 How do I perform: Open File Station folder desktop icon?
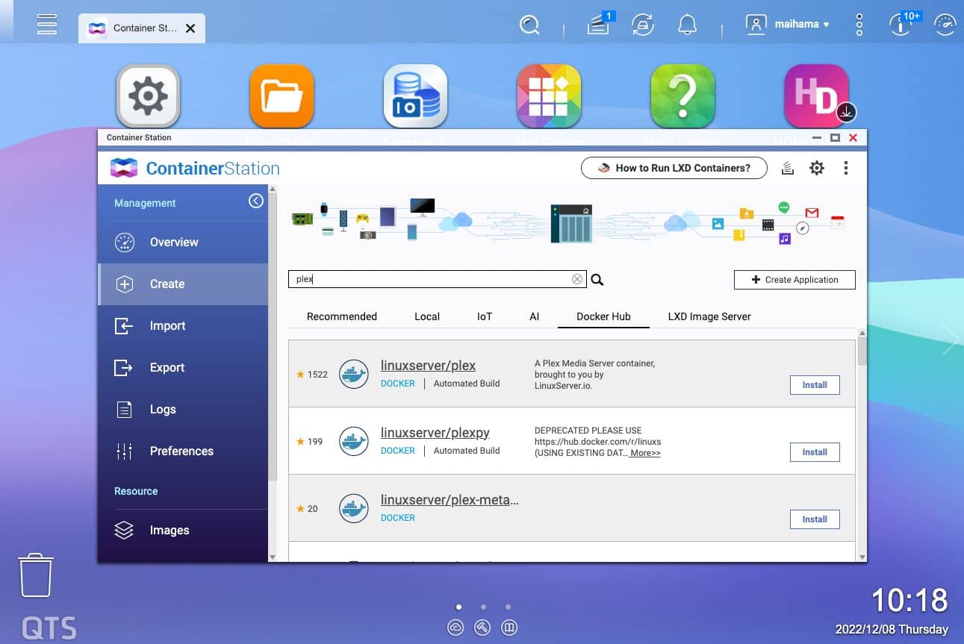click(282, 96)
